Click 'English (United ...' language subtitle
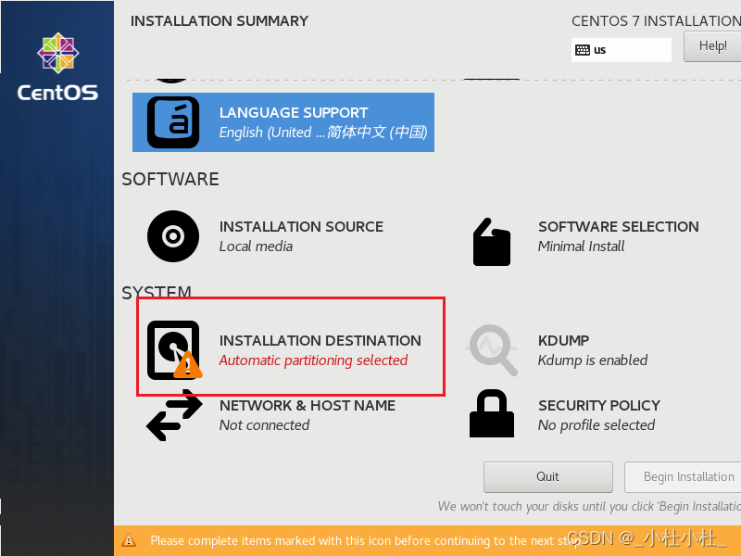This screenshot has height=556, width=741. point(322,132)
